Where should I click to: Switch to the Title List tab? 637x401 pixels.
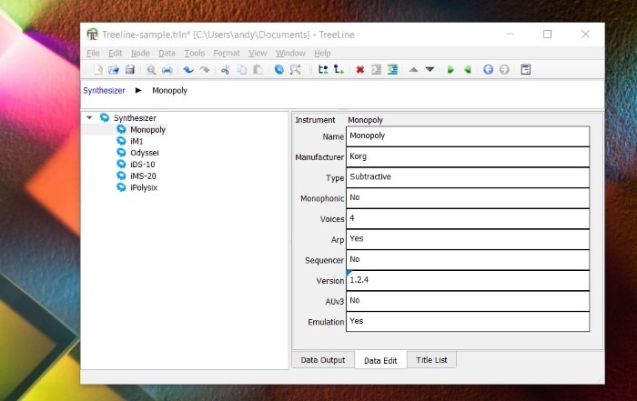click(431, 360)
